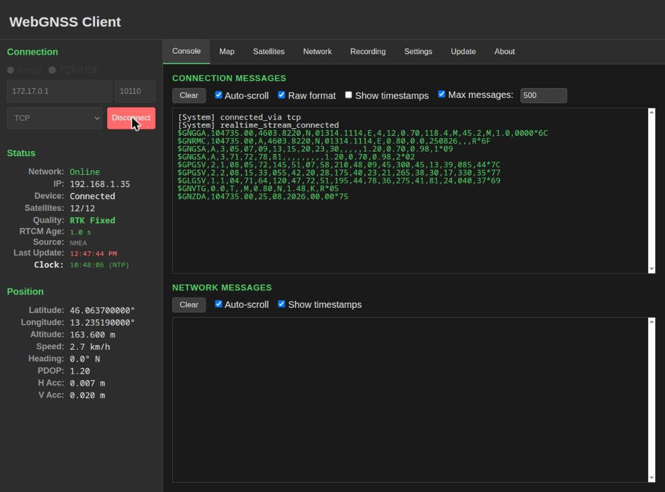This screenshot has height=492, width=665.
Task: Click the Max messages field showing 500
Action: coord(543,96)
